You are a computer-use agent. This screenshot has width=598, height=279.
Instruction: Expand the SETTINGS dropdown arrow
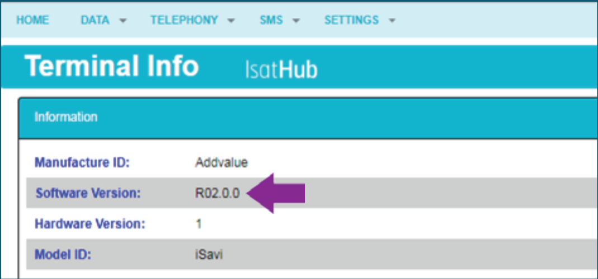pos(392,21)
